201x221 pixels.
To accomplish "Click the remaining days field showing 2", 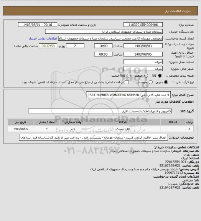I will (75, 46).
